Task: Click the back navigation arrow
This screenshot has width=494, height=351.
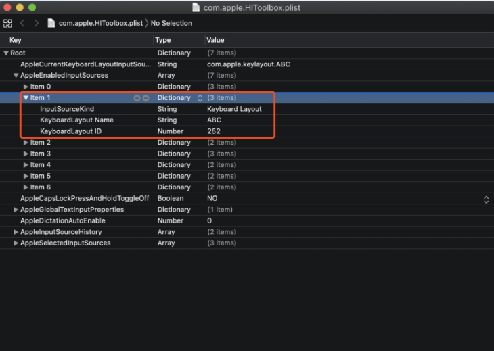Action: (22, 23)
